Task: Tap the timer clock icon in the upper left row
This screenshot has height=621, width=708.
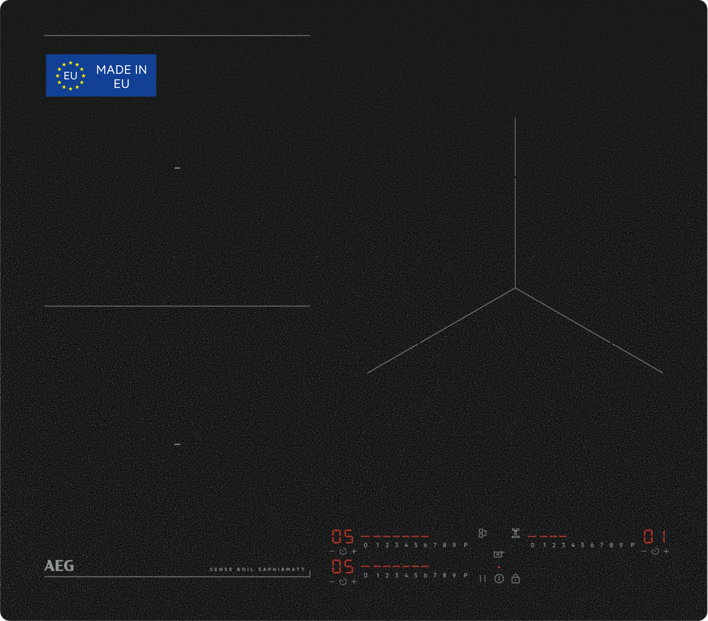Action: click(343, 551)
